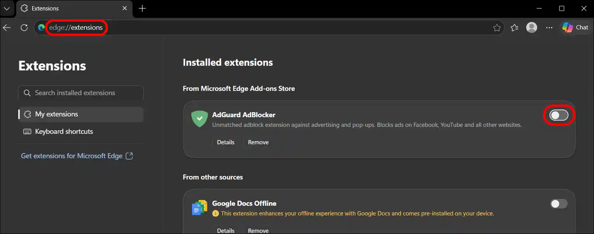Click the puzzle favicon on the Extensions tab

click(x=24, y=8)
